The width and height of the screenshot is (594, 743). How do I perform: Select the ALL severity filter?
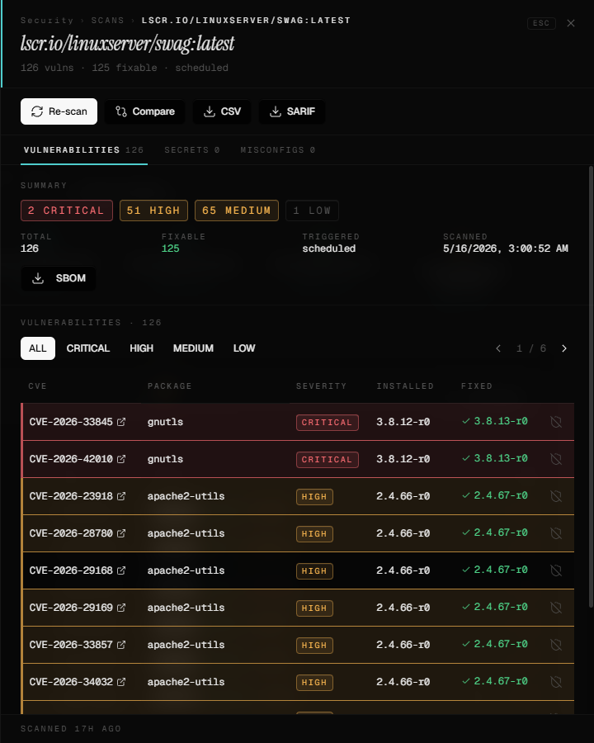[38, 348]
